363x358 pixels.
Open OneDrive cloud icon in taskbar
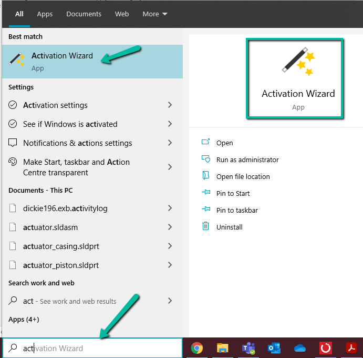(x=300, y=348)
